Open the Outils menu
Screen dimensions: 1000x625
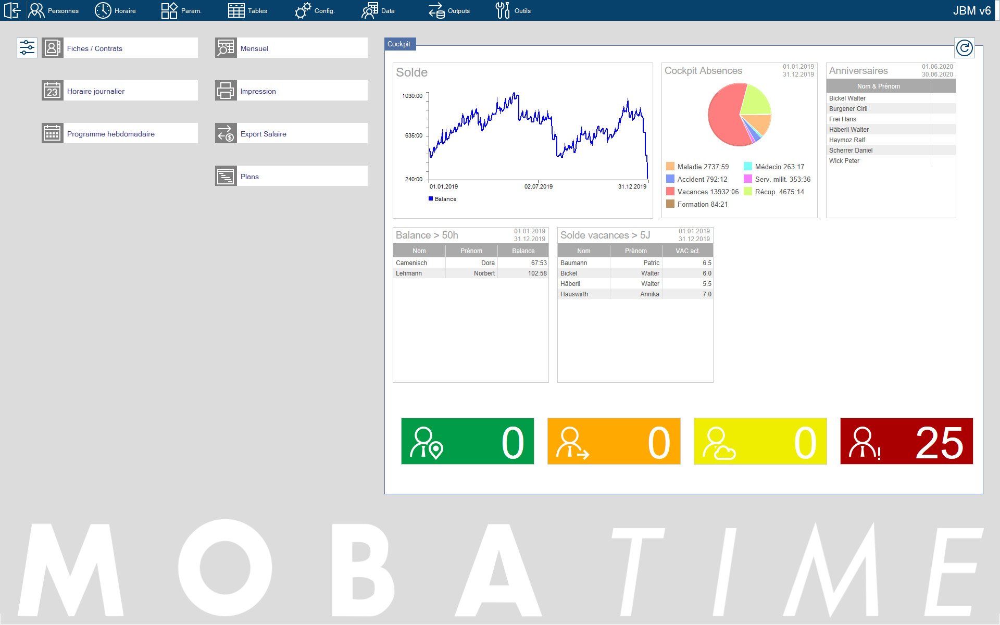(513, 10)
